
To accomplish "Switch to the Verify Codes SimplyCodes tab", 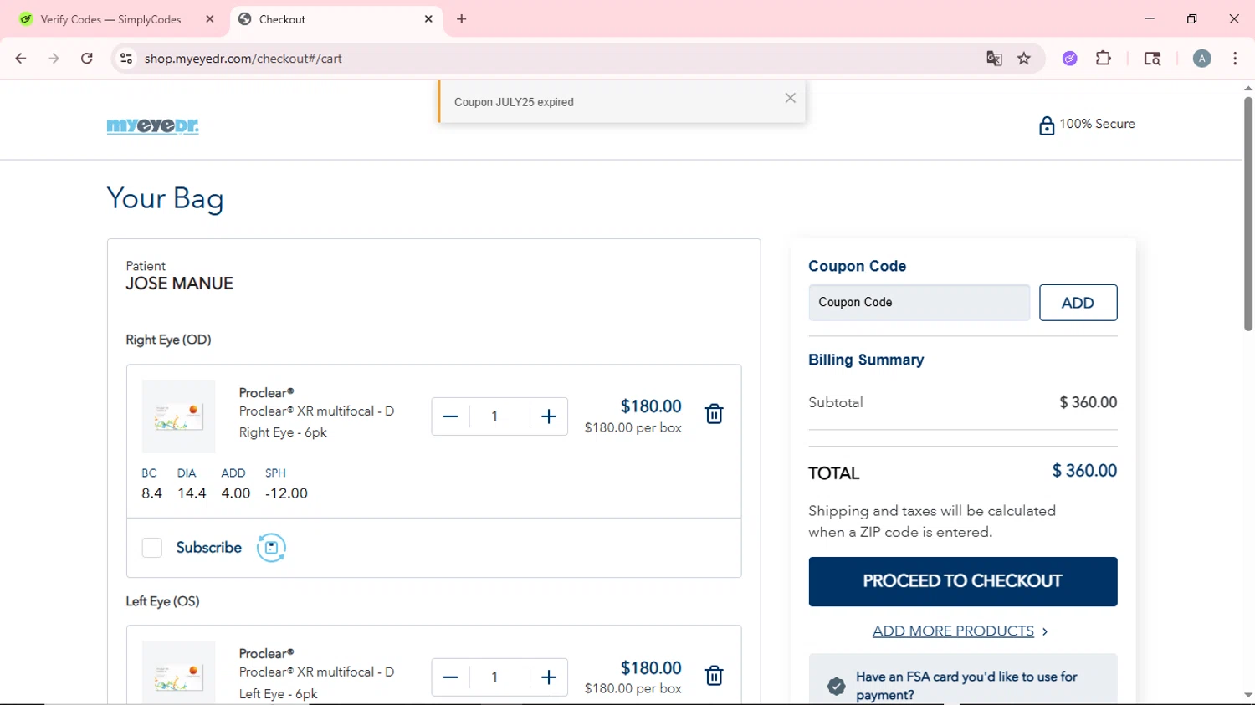I will point(117,19).
